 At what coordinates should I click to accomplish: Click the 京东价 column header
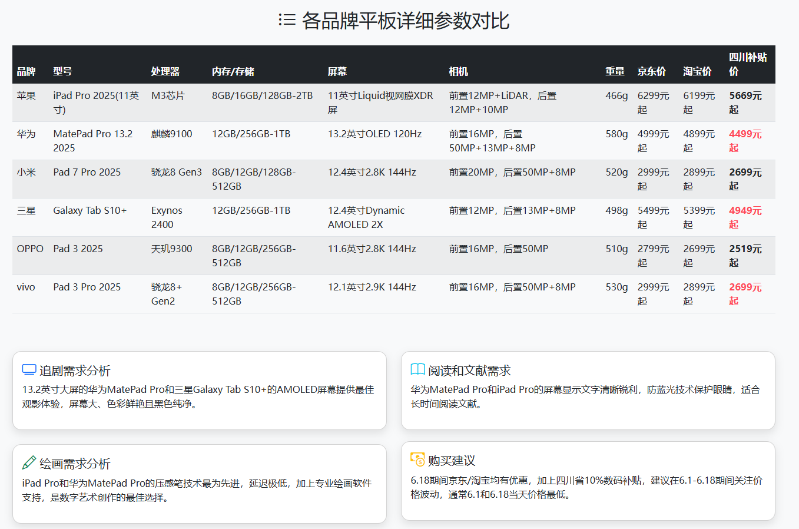pos(652,71)
